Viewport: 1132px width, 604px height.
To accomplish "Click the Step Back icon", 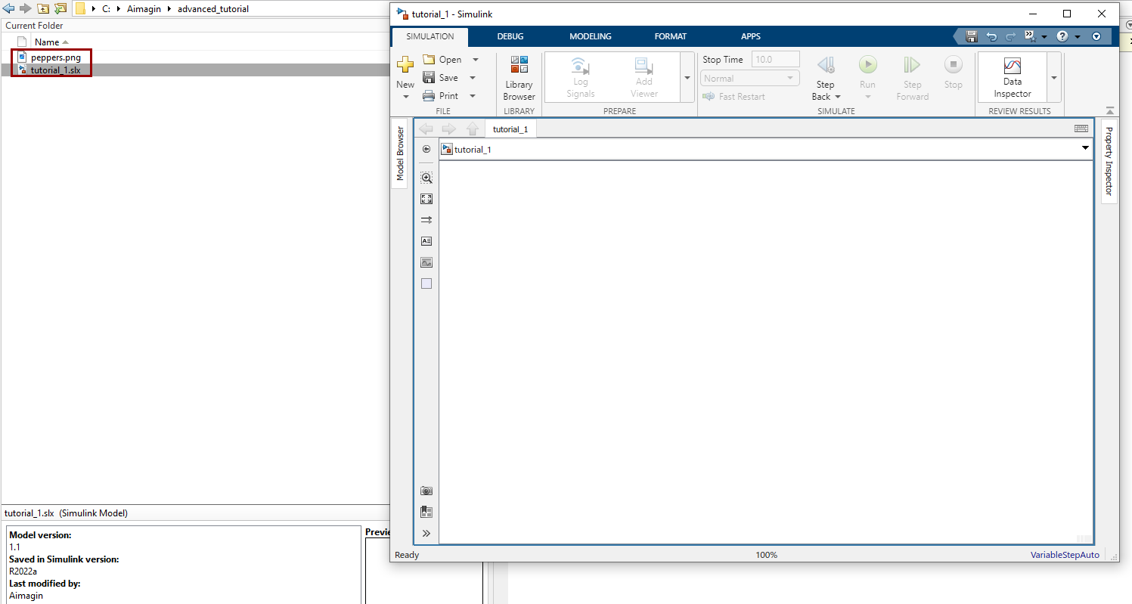I will [826, 66].
